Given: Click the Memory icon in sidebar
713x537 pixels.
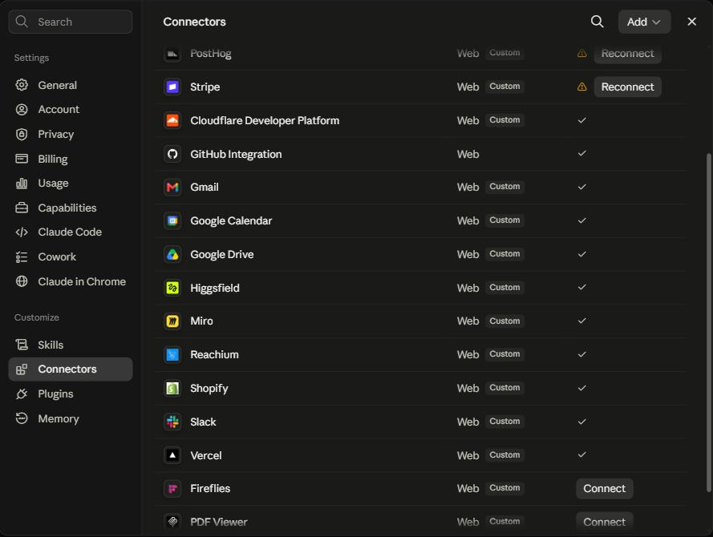Looking at the screenshot, I should (22, 418).
